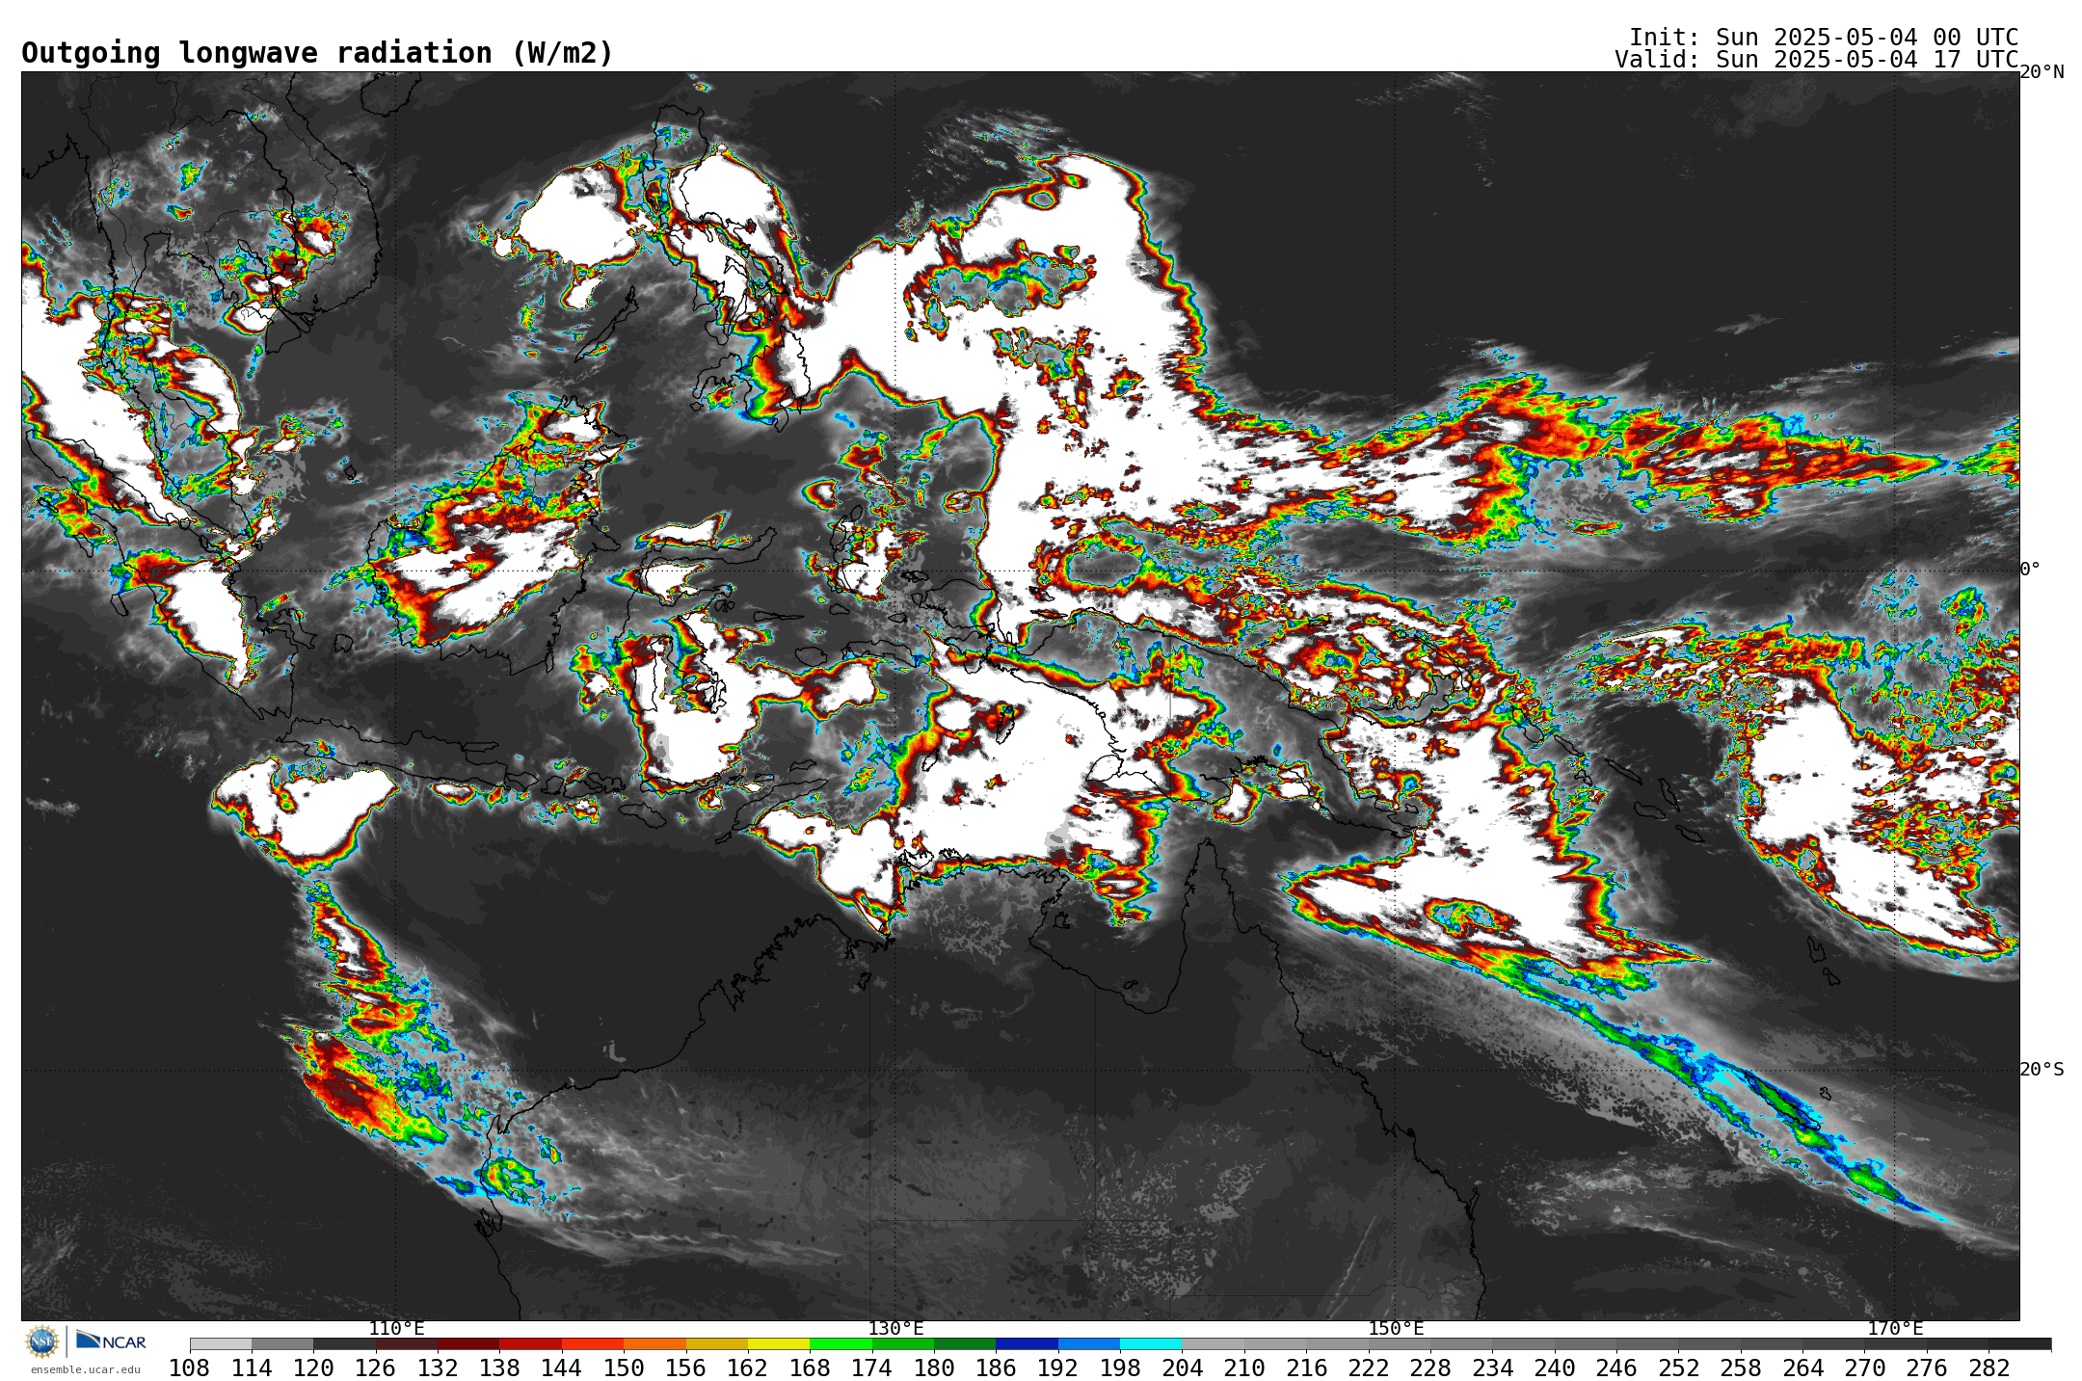Pick the cyan 198–204 colorbar swatch
Viewport: 2082px width, 1381px height.
point(1150,1344)
